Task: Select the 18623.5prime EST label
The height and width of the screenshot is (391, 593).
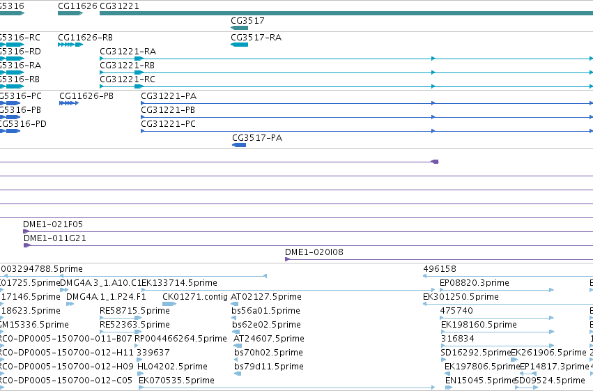Action: click(x=31, y=311)
